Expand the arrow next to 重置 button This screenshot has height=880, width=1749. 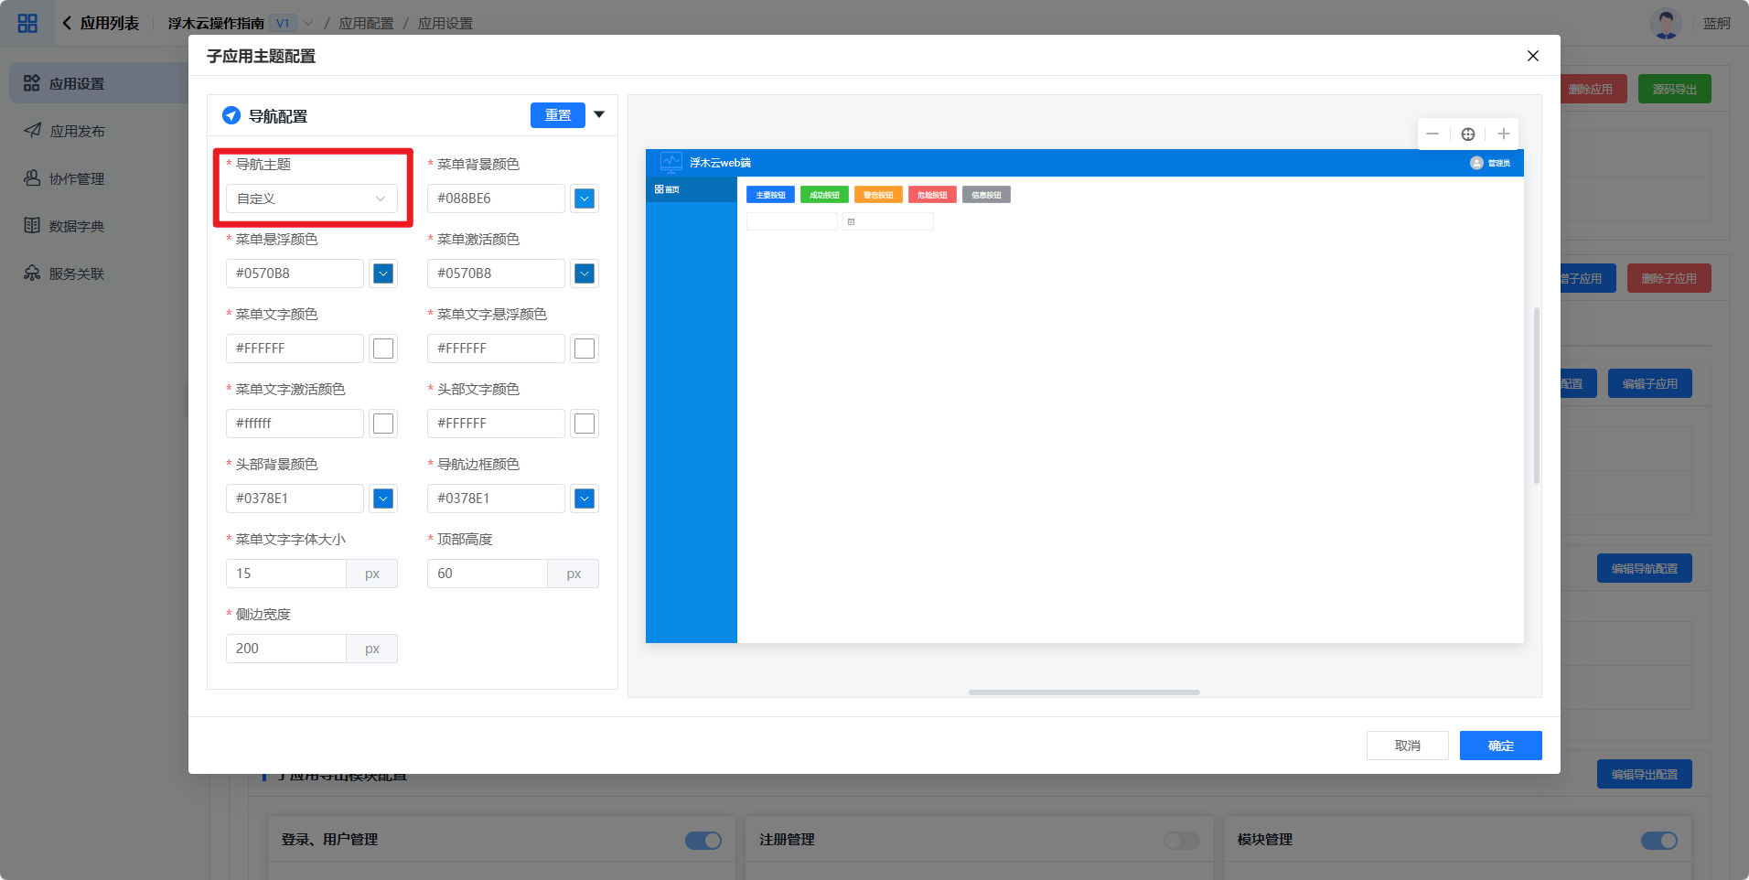[599, 115]
